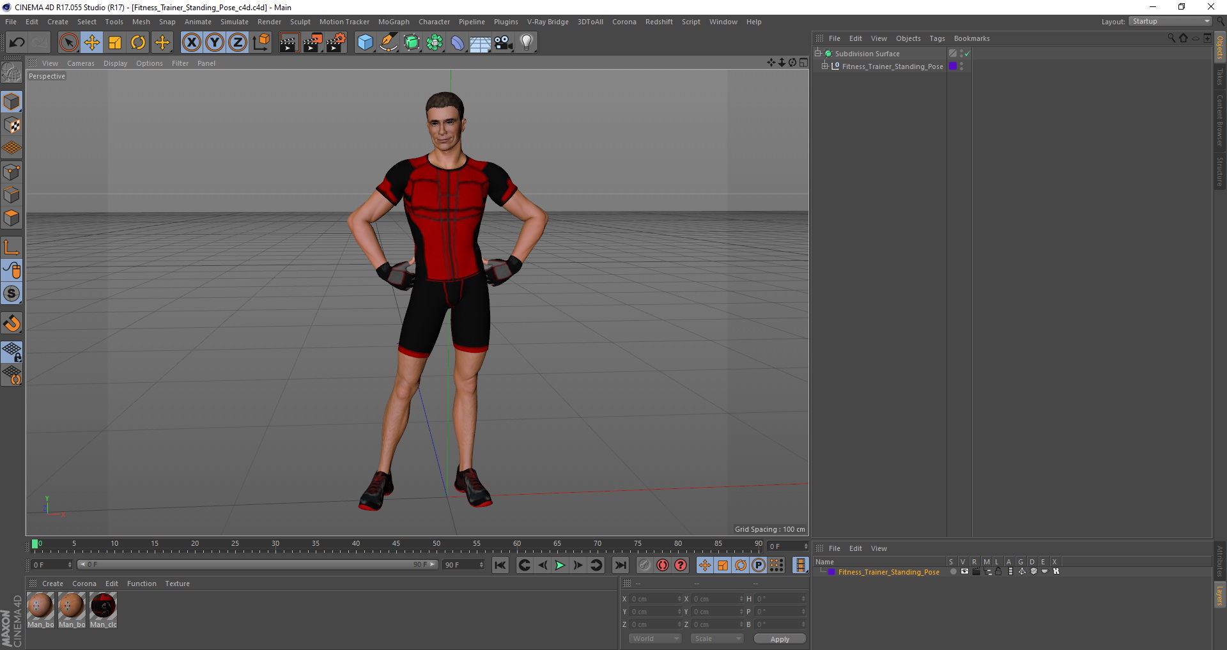1227x650 pixels.
Task: Play the animation forward
Action: click(560, 565)
